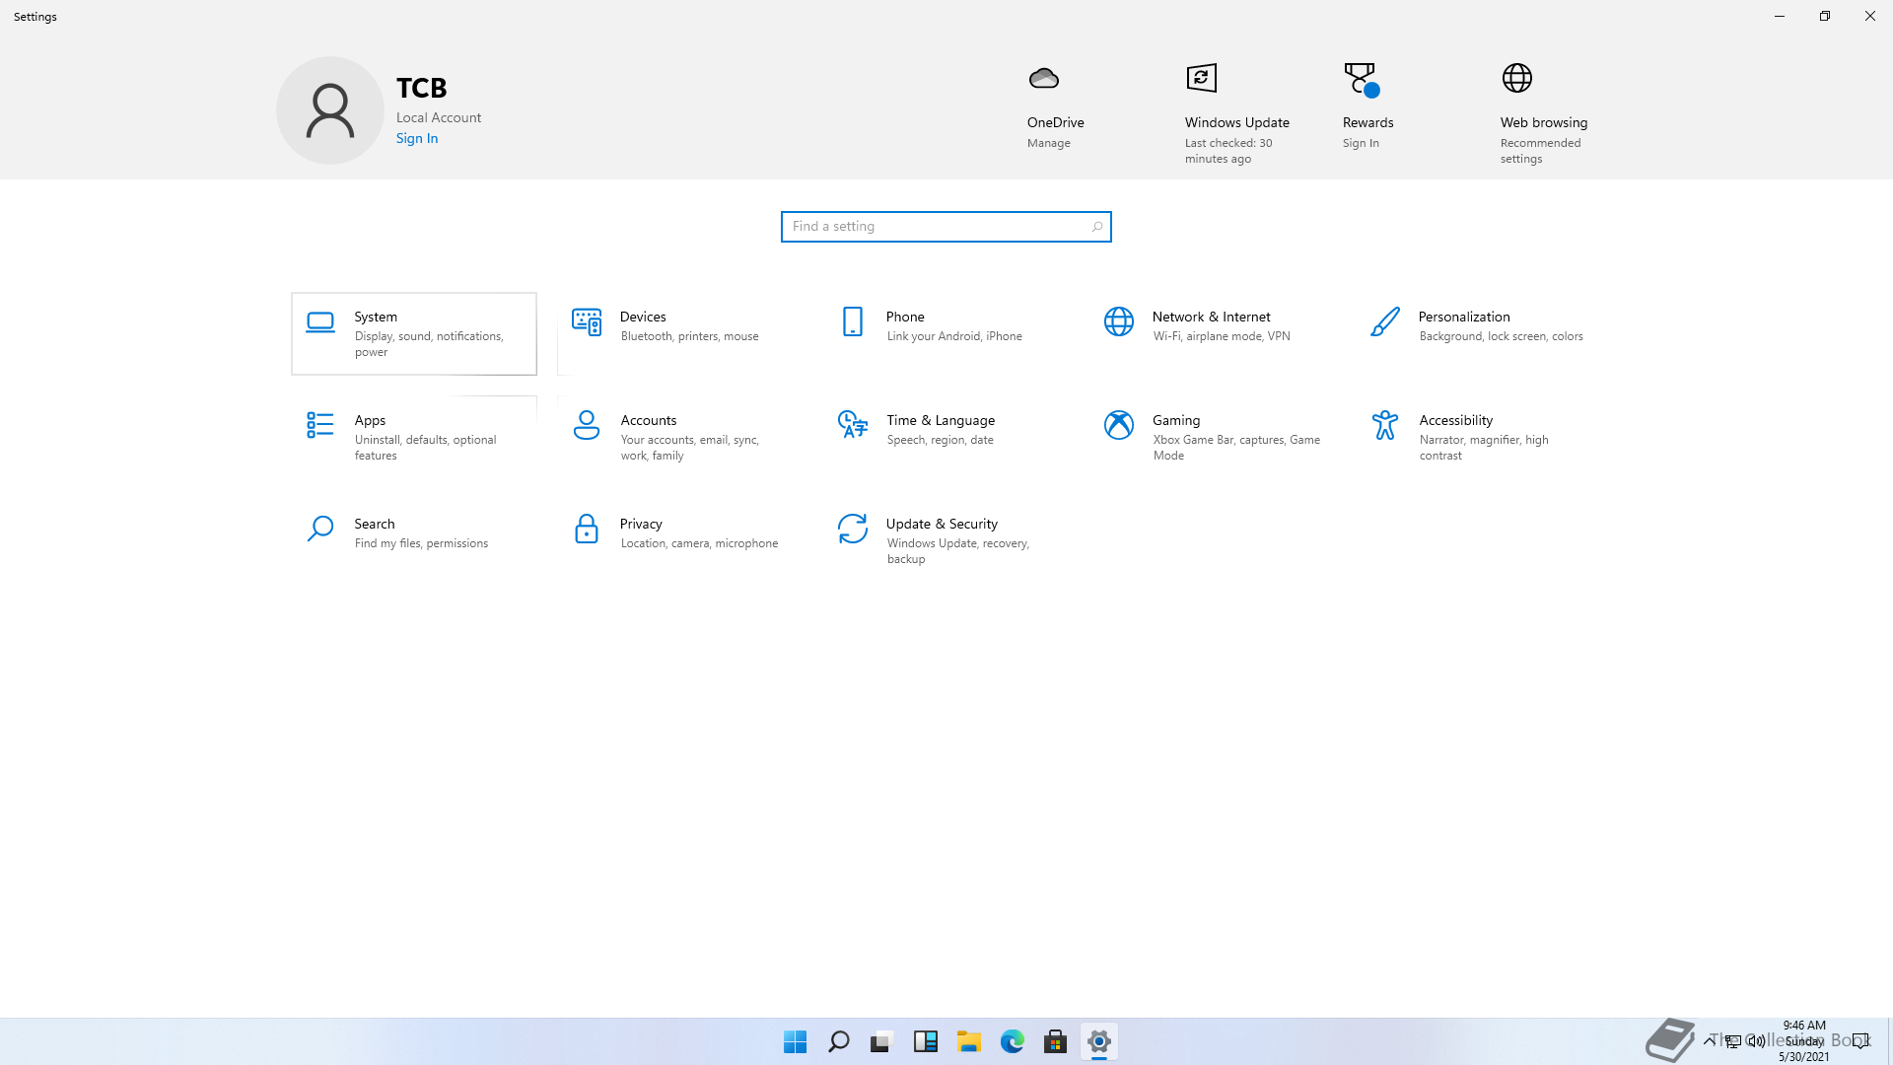Click the Gaming category title
The height and width of the screenshot is (1065, 1893).
[x=1176, y=420]
